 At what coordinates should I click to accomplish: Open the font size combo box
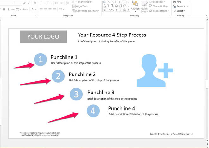tap(18, 3)
